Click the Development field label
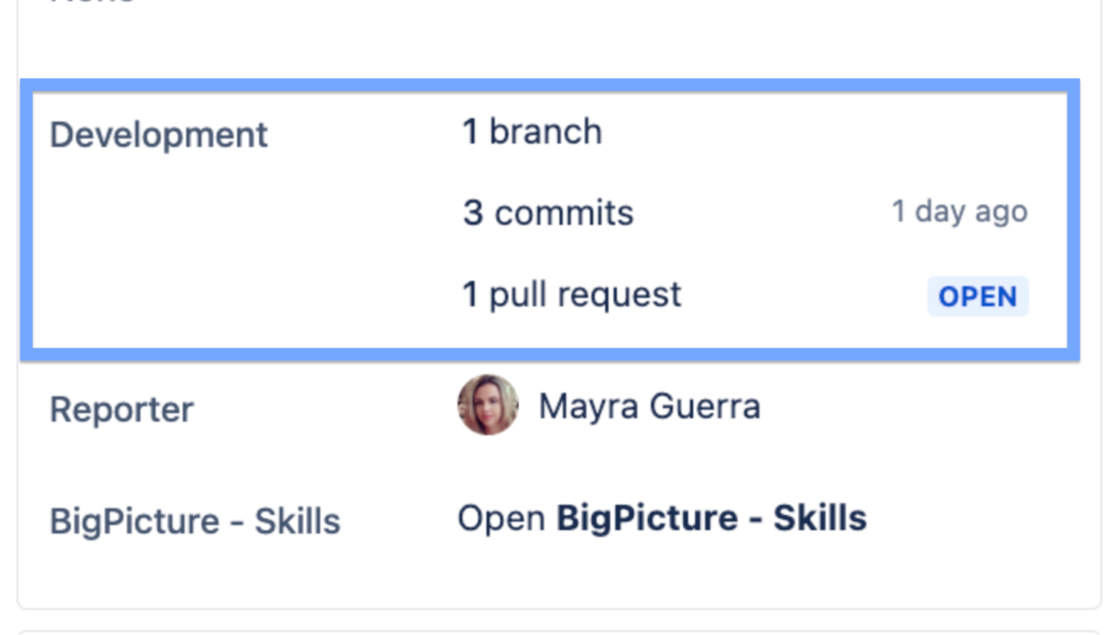Image resolution: width=1116 pixels, height=635 pixels. coord(159,136)
